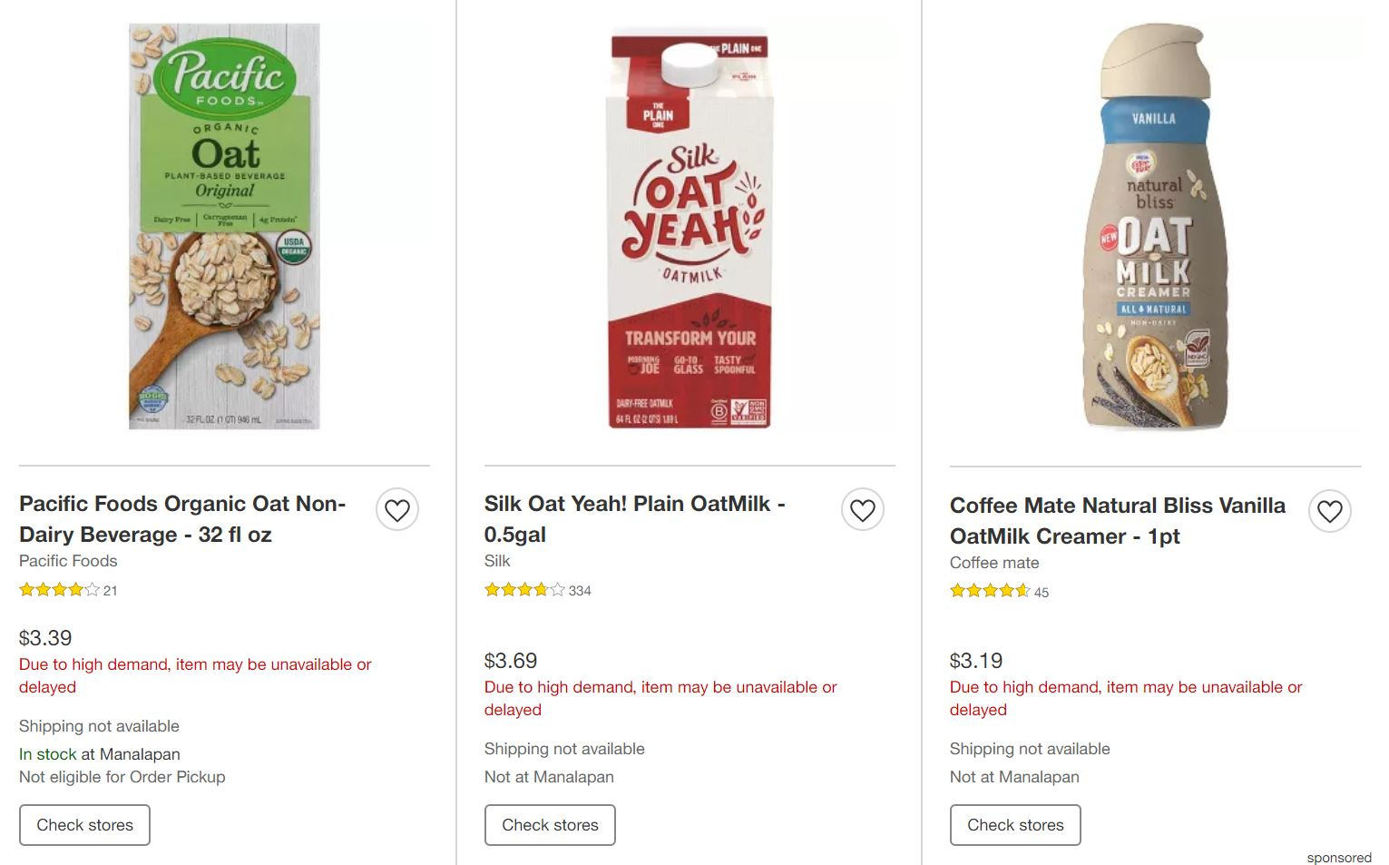Open Coffee Mate Natural Bliss Vanilla title
This screenshot has height=865, width=1389.
[x=1117, y=521]
